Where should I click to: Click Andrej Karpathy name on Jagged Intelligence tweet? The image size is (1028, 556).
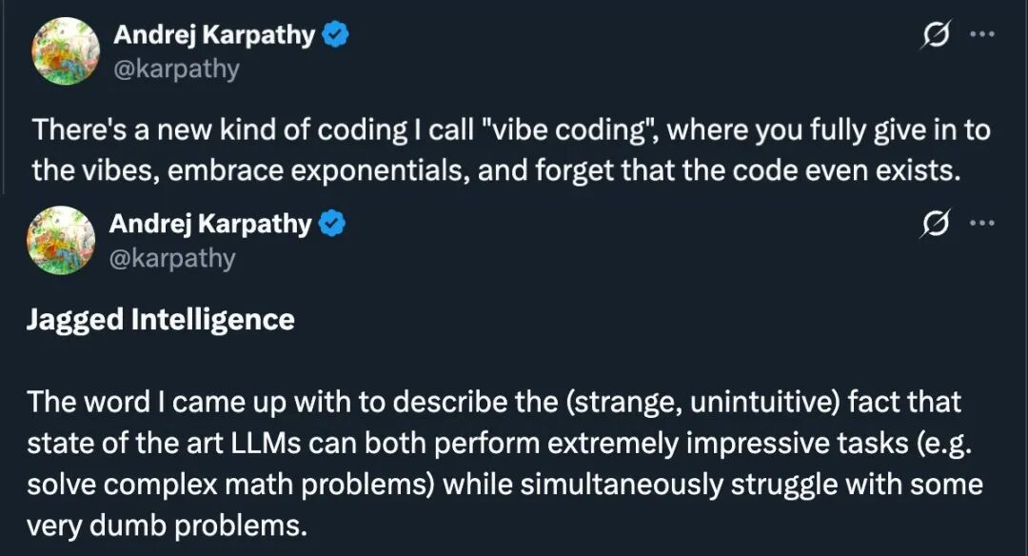click(x=210, y=225)
